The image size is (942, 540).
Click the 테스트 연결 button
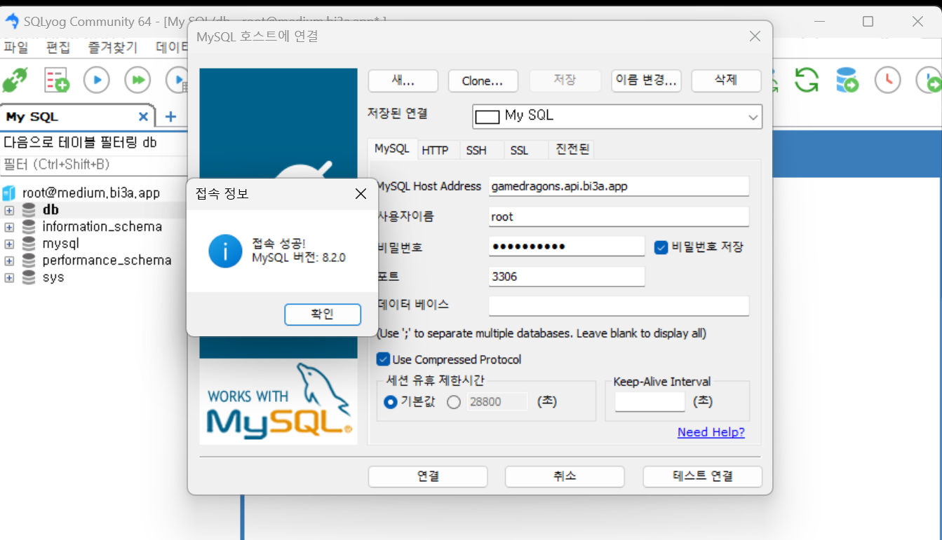click(701, 476)
